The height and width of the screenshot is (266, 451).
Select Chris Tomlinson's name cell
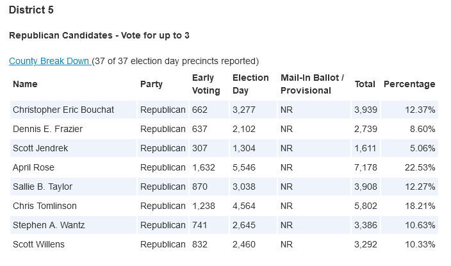click(x=44, y=206)
